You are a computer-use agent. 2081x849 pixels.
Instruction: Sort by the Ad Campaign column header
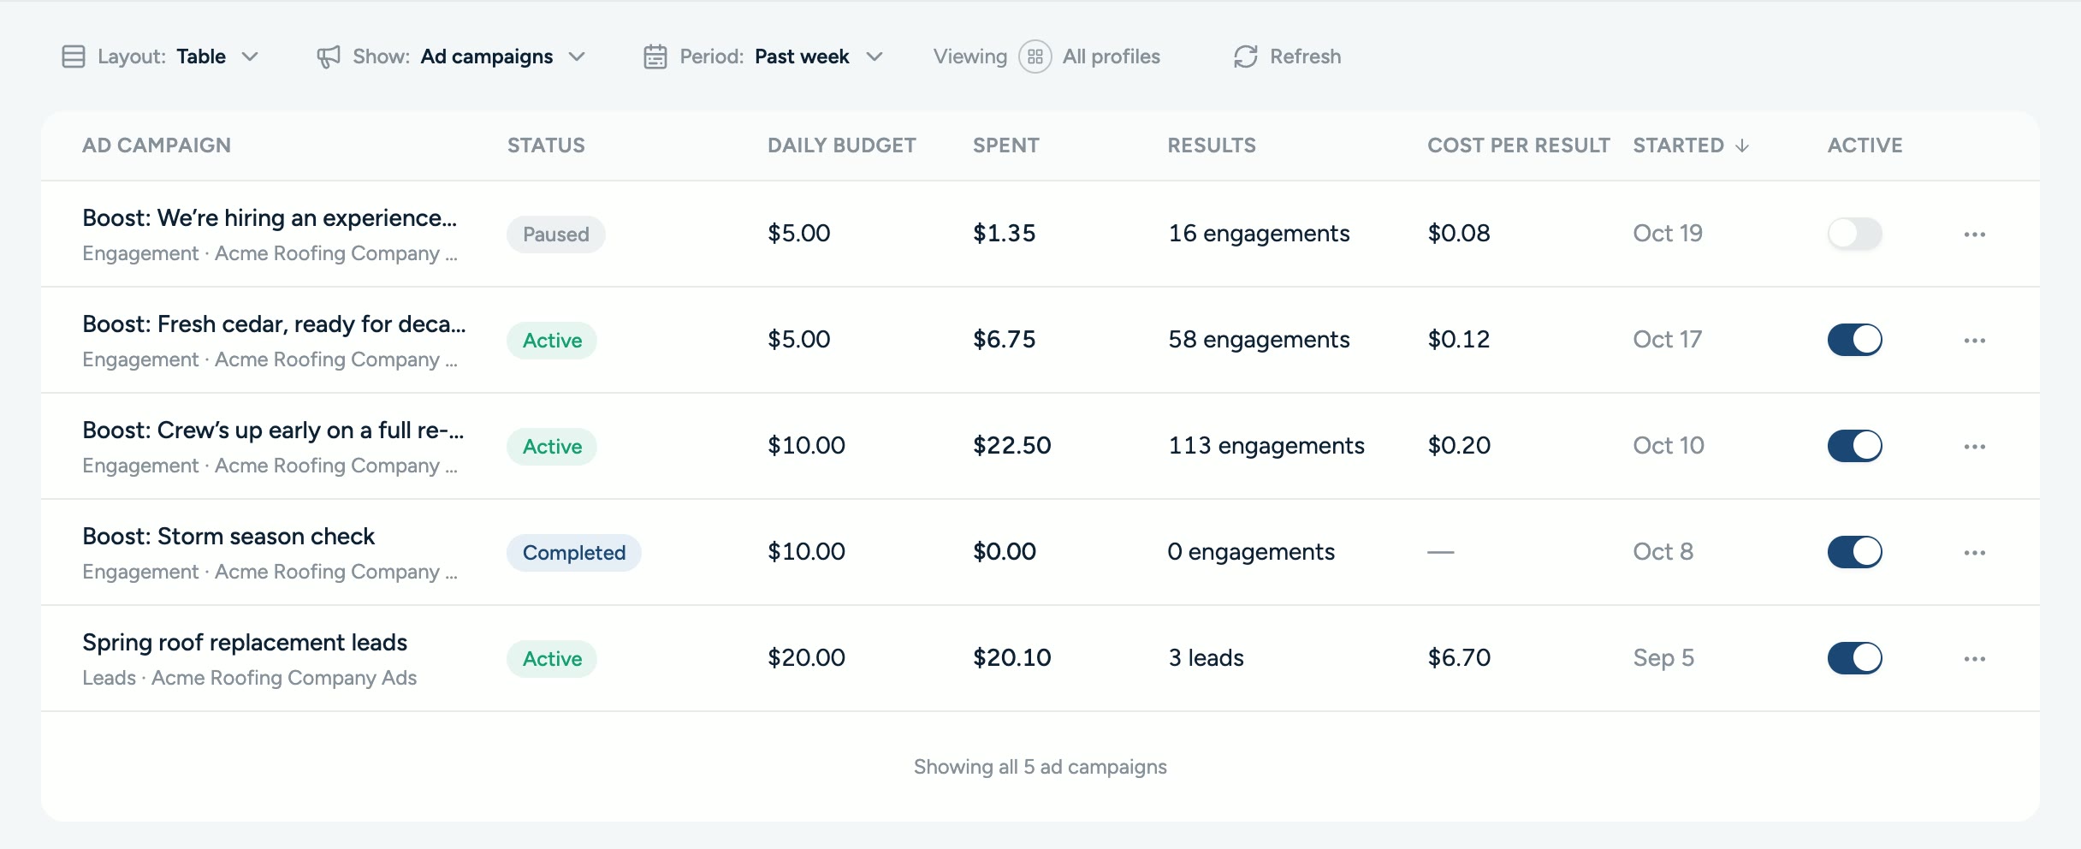coord(157,145)
